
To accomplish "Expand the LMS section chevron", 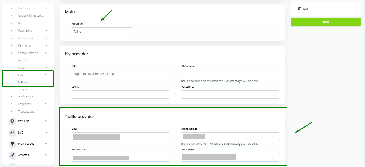I will coord(46,132).
